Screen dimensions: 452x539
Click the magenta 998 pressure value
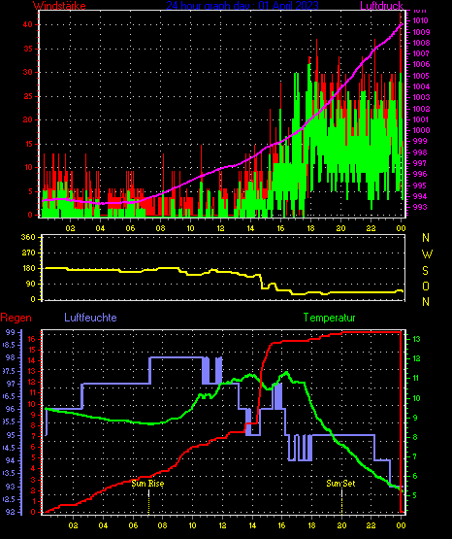click(420, 152)
